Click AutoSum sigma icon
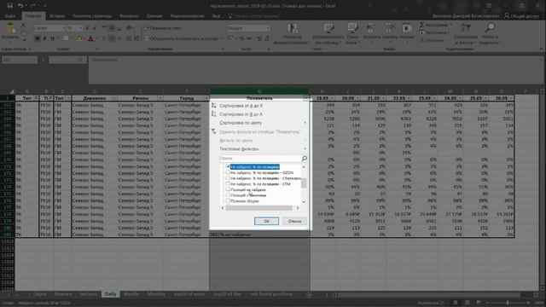546x307 pixels. (421, 25)
